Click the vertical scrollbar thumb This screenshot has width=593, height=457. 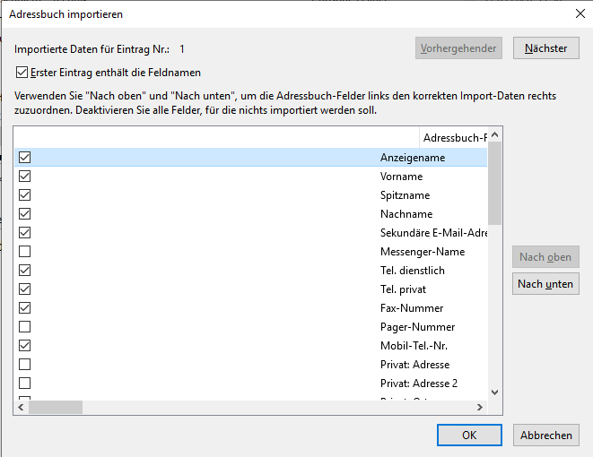coord(494,184)
